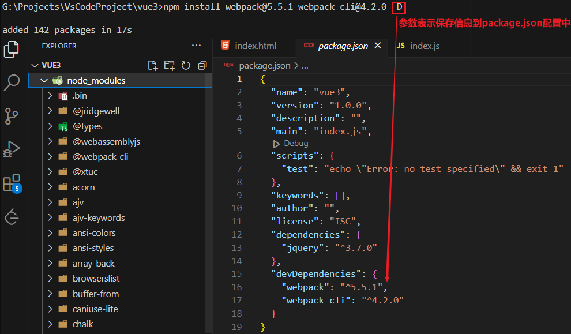Open the Explorer view in activity bar

pos(12,50)
